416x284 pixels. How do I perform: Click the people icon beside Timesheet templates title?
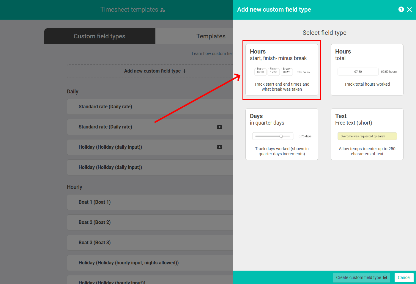[162, 10]
